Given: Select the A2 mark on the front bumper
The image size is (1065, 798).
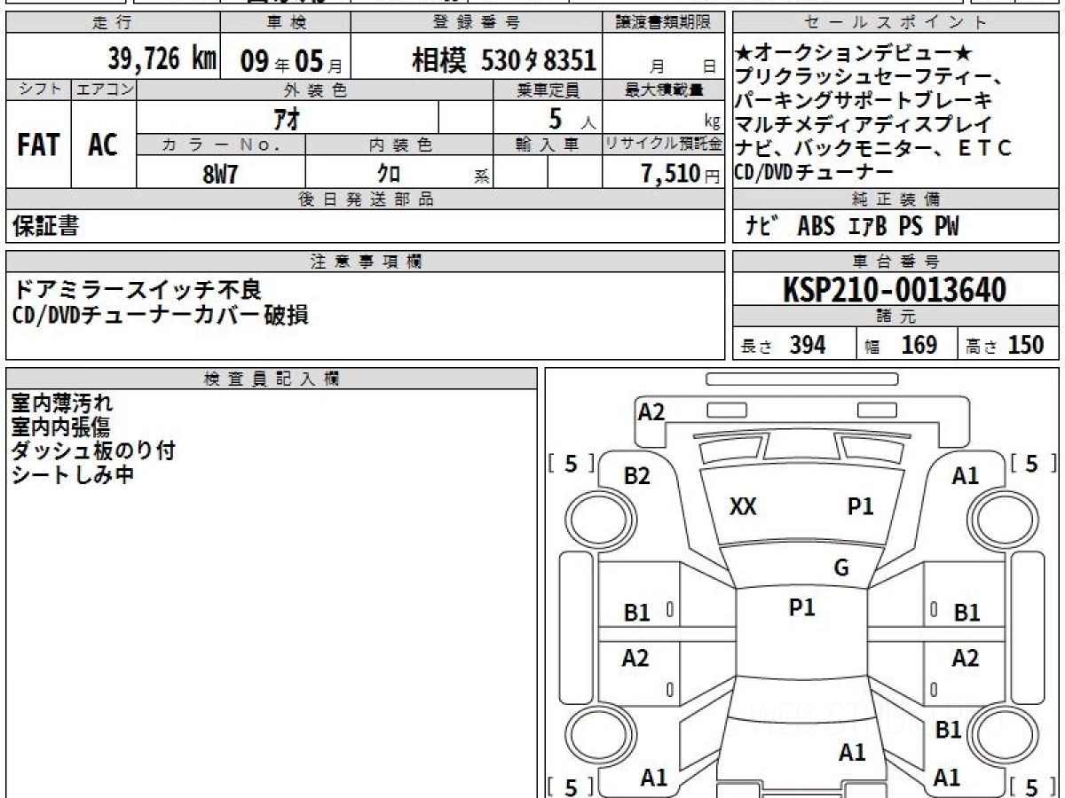Looking at the screenshot, I should (x=651, y=411).
